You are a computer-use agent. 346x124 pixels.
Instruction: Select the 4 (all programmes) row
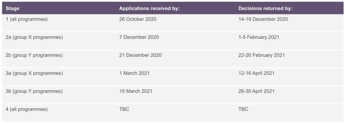(x=173, y=113)
